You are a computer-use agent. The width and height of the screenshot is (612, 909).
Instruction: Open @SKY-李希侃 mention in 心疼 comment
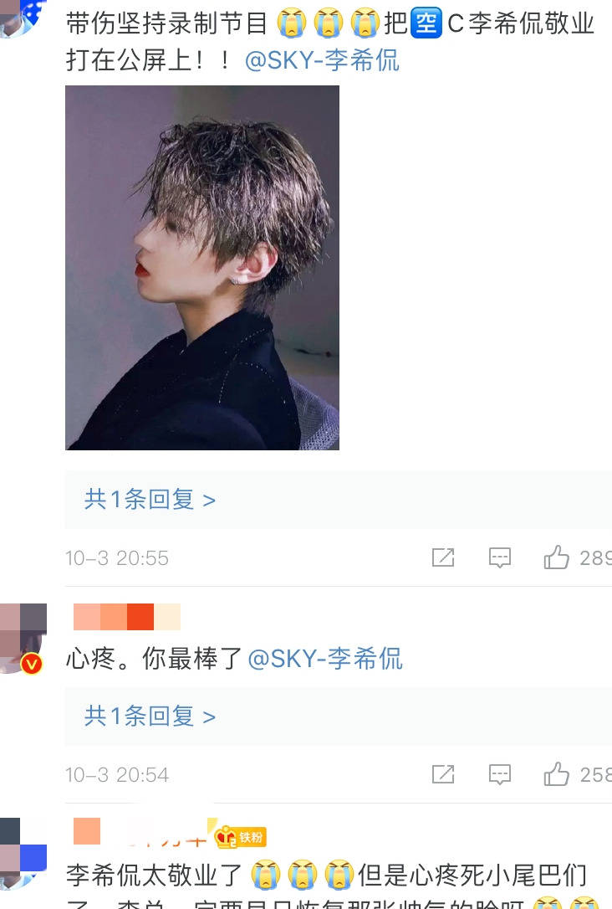click(325, 659)
